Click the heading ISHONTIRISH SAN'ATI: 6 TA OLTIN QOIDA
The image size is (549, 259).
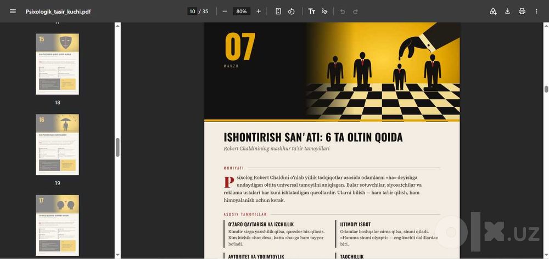[x=313, y=137]
